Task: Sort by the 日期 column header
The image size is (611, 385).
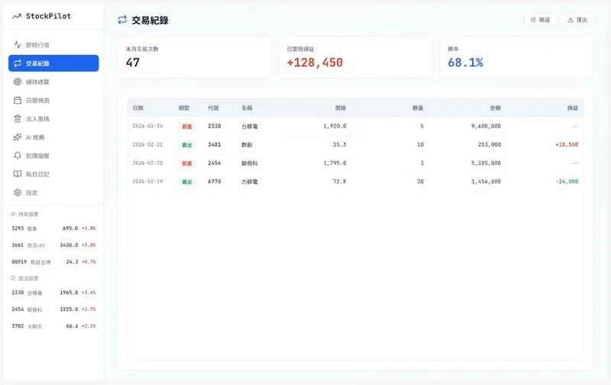Action: click(138, 108)
